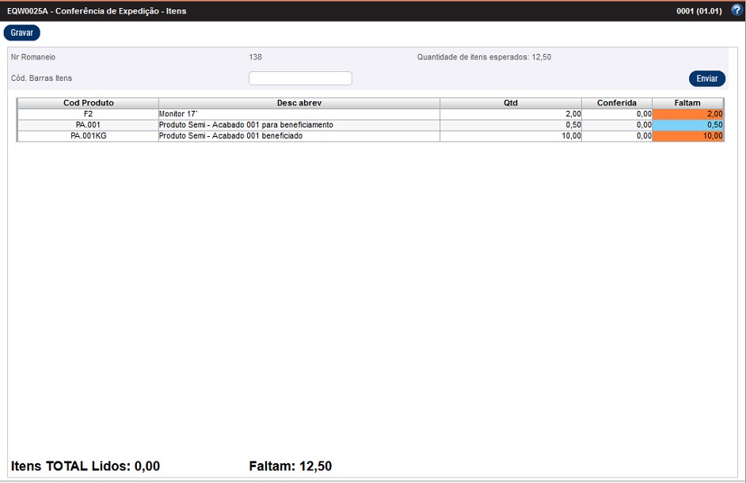Click the Gravar button

(x=22, y=33)
